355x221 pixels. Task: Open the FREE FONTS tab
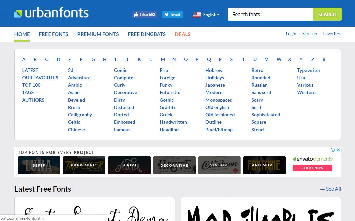coord(54,34)
